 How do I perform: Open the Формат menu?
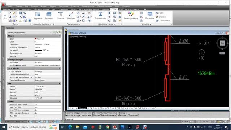[x=44, y=6]
